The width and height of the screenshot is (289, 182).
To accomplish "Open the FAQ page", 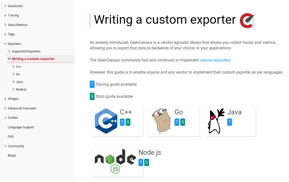I will click(x=11, y=137).
